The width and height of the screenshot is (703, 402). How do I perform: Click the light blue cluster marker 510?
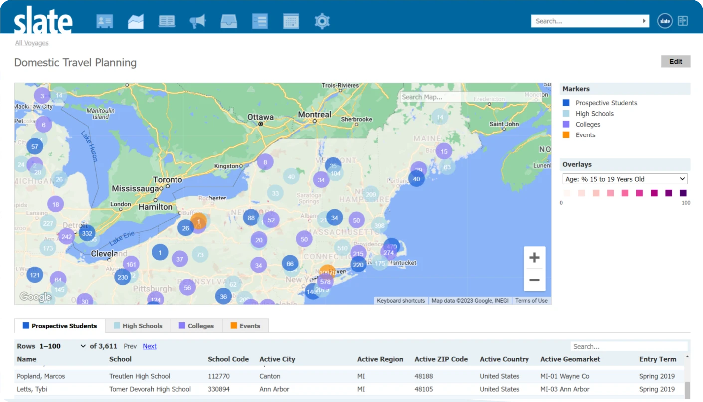(x=342, y=248)
